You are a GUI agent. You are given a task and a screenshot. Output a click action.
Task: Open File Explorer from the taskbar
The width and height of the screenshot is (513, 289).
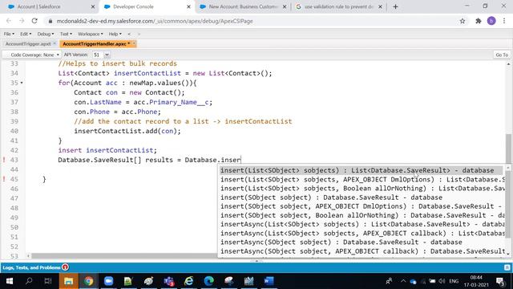click(68, 281)
